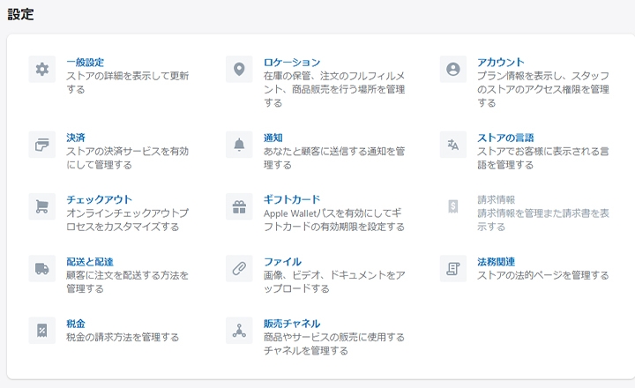This screenshot has height=388, width=635.
Task: Click the gear icon for 一般設定
Action: [41, 70]
